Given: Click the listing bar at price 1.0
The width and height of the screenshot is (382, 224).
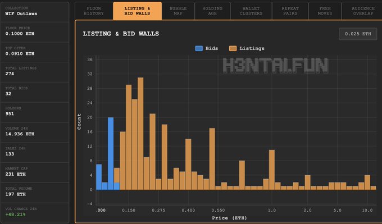Looking at the screenshot, I should click(272, 170).
